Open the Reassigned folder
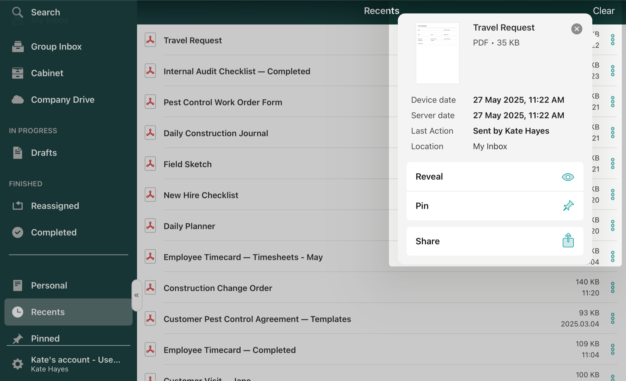Screen dimensions: 626x381 coord(55,206)
